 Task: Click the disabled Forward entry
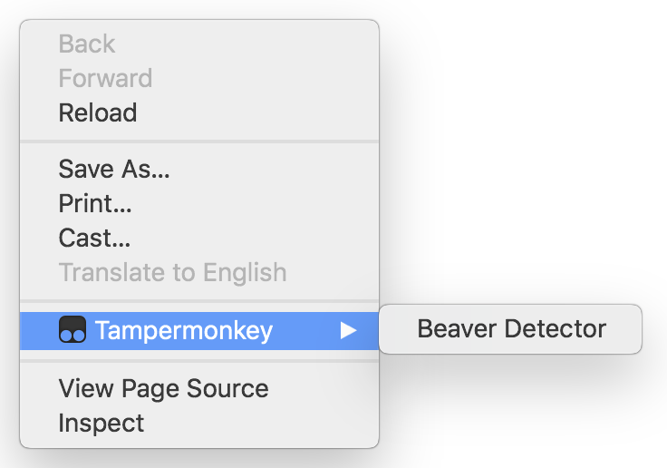coord(105,78)
